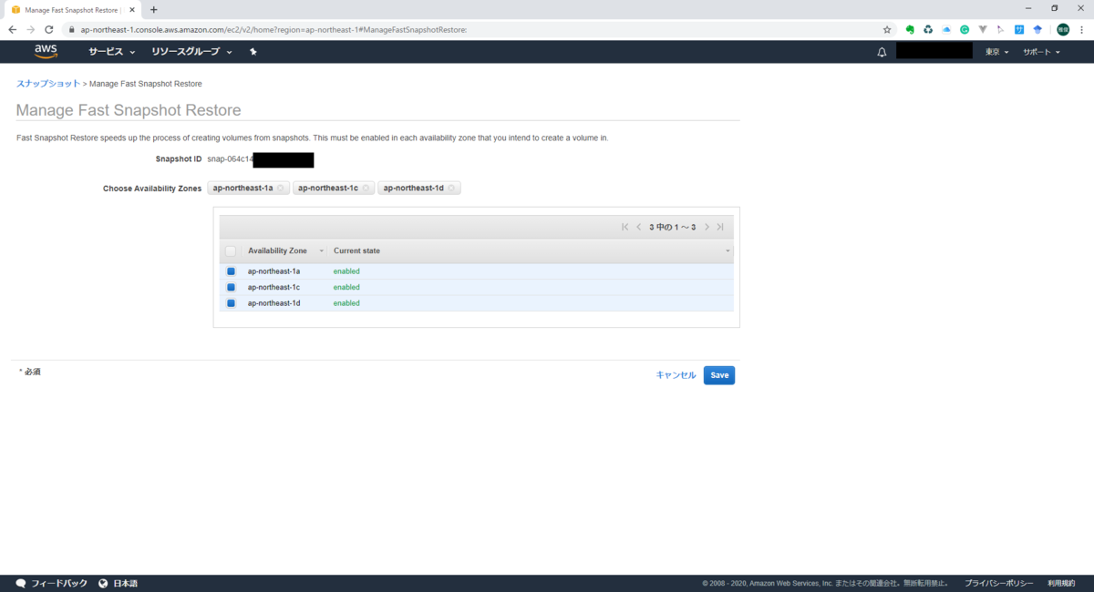Click the gray V-shaped extension icon
The width and height of the screenshot is (1094, 592).
point(983,29)
